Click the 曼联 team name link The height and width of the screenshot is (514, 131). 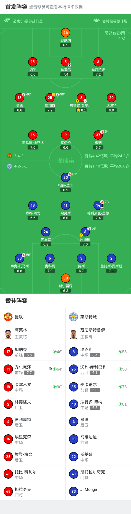(19, 317)
